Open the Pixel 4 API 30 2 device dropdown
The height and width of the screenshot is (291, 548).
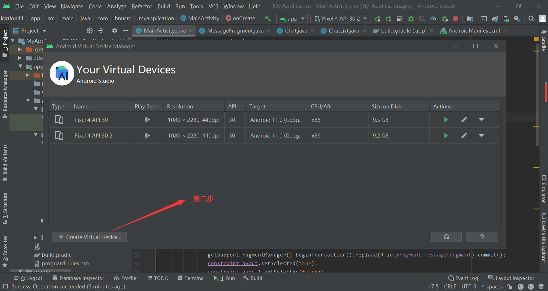340,19
